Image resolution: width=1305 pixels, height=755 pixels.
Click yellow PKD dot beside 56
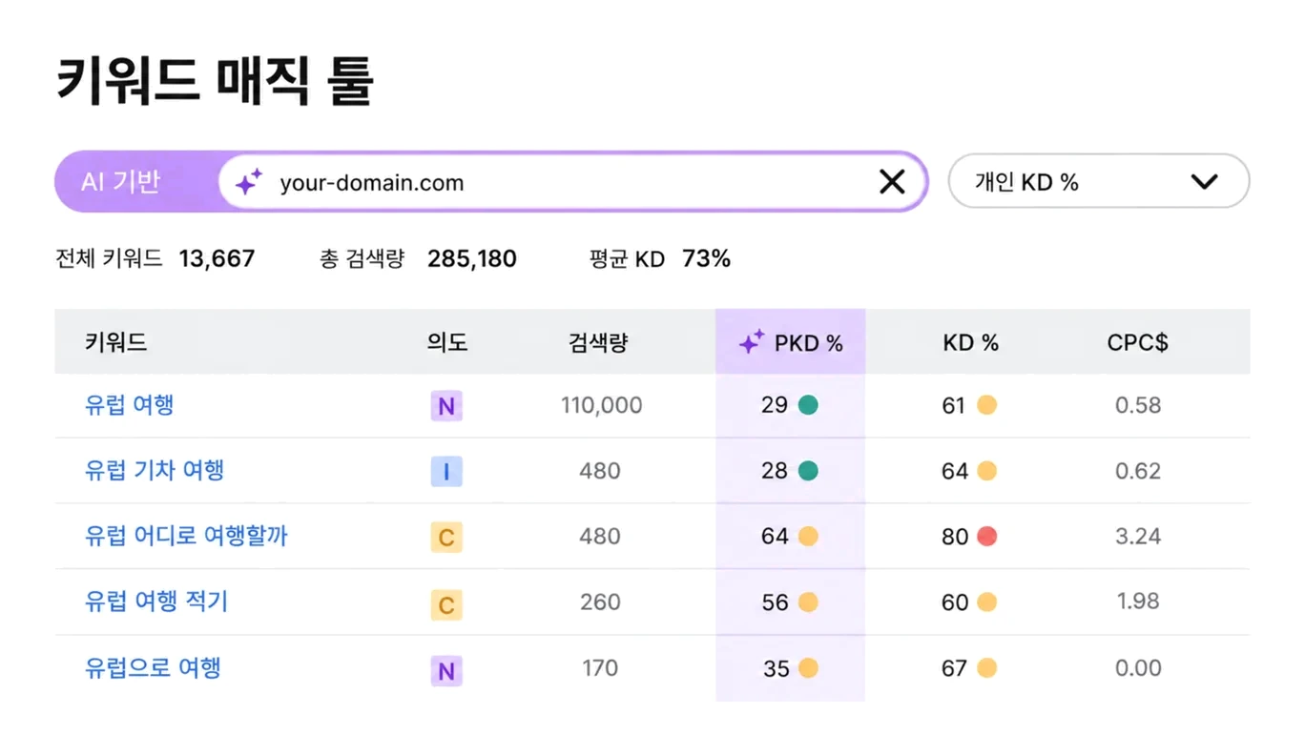tap(808, 602)
